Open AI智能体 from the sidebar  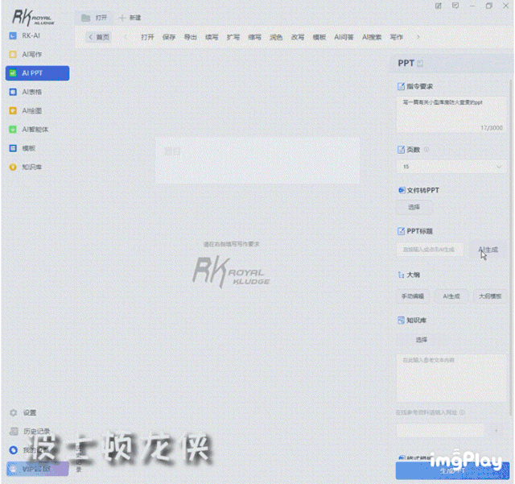click(29, 130)
